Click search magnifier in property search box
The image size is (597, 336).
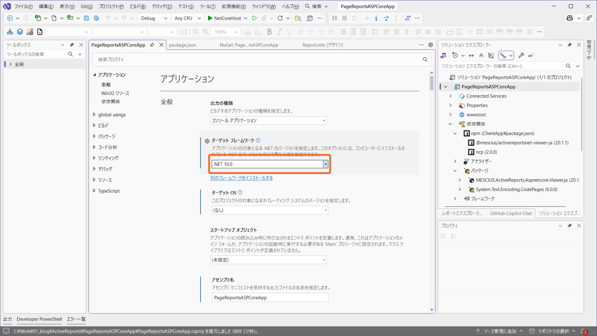(x=425, y=60)
